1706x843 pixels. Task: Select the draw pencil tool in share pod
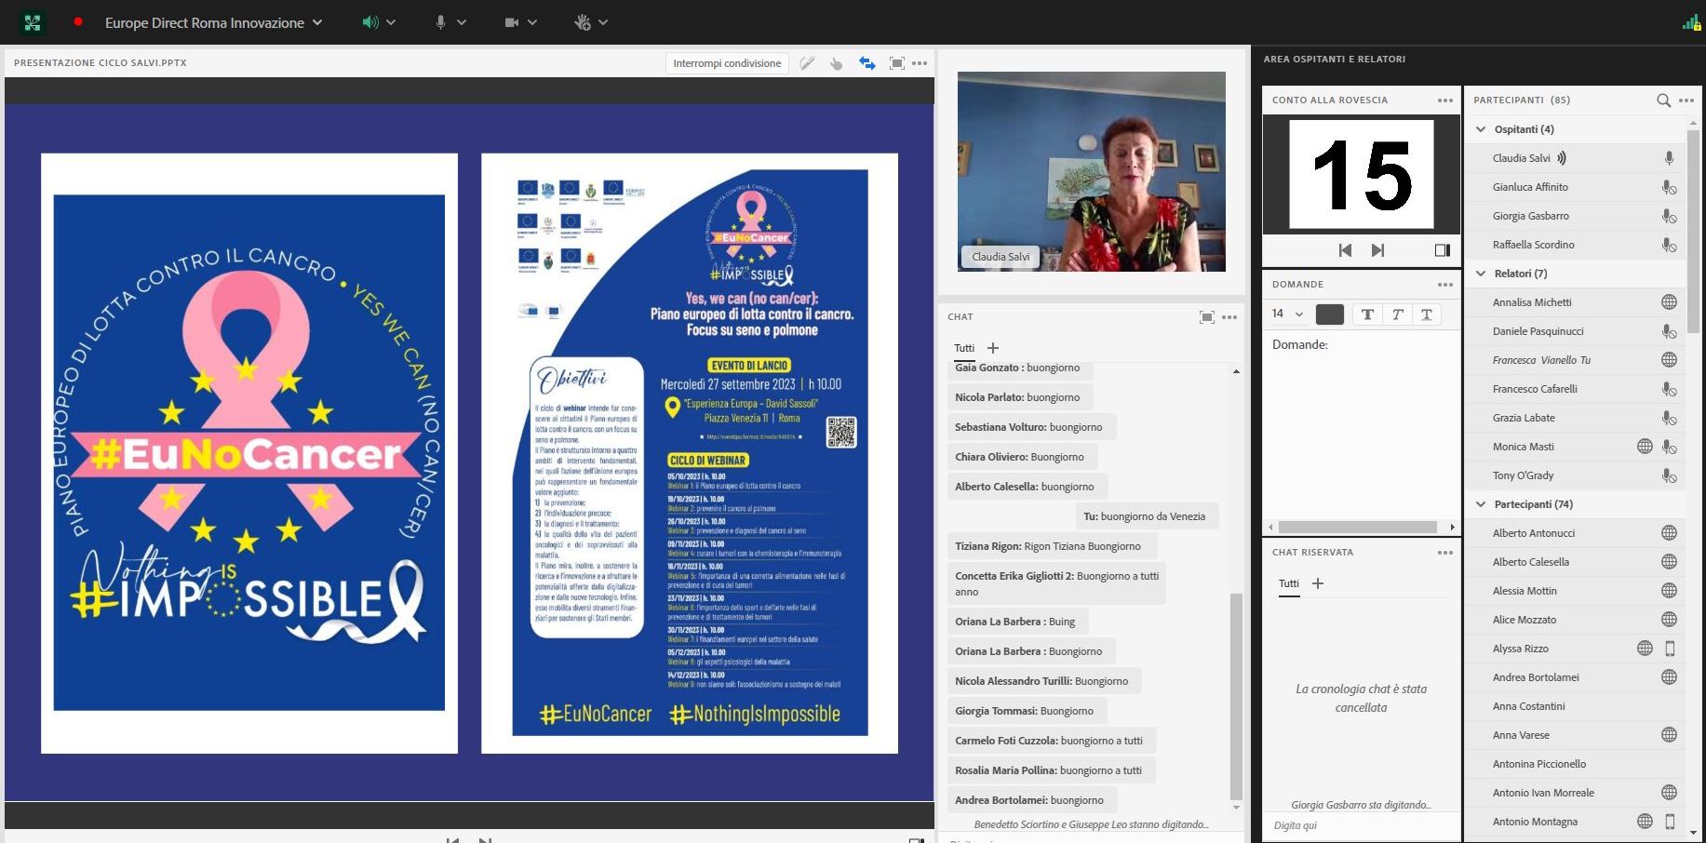(x=807, y=63)
